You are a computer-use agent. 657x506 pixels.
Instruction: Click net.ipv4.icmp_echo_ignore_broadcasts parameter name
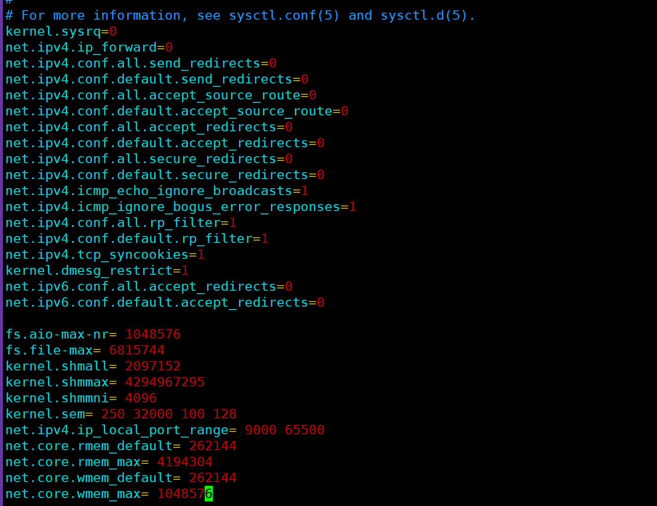(148, 191)
